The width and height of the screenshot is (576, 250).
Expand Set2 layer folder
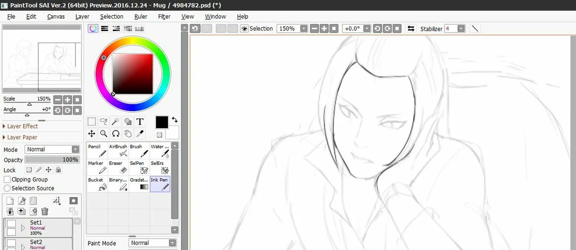pos(23,247)
